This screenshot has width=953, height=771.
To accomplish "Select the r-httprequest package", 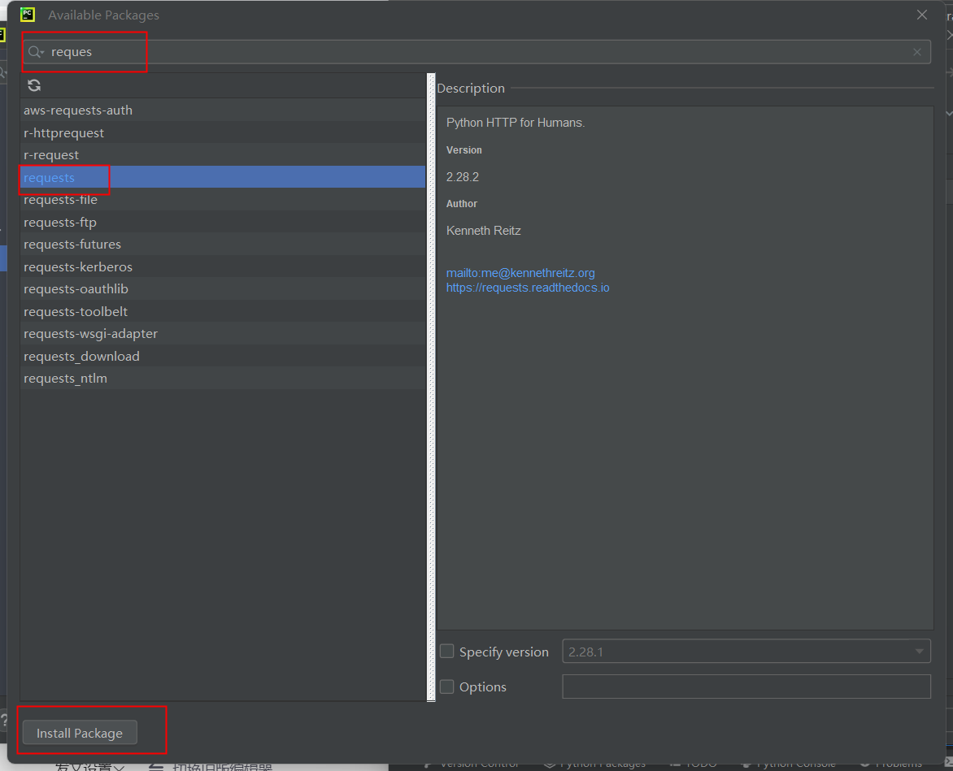I will pyautogui.click(x=223, y=133).
